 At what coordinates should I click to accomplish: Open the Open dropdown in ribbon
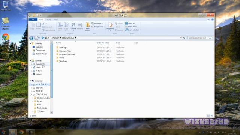[119, 23]
